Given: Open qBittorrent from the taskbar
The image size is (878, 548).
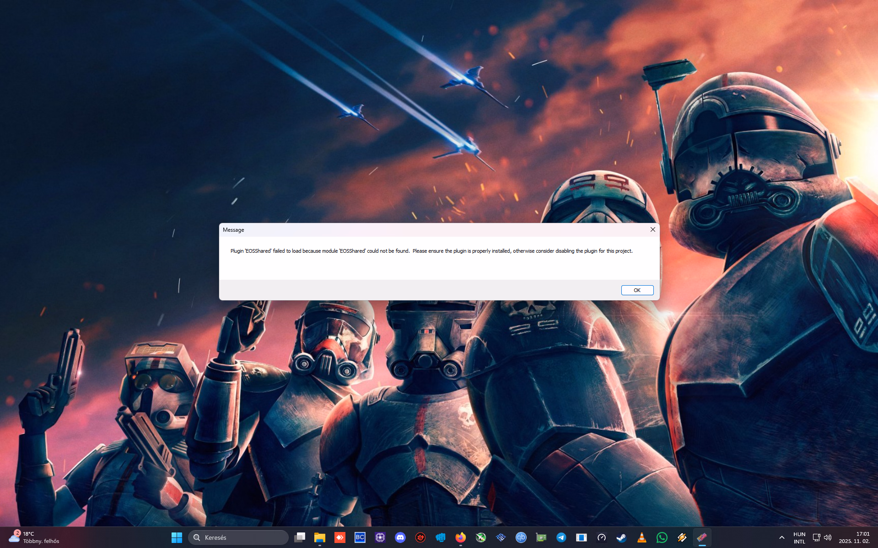Looking at the screenshot, I should [x=521, y=537].
